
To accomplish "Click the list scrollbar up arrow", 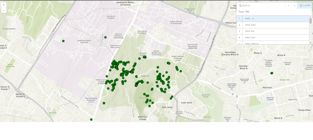I will (310, 17).
